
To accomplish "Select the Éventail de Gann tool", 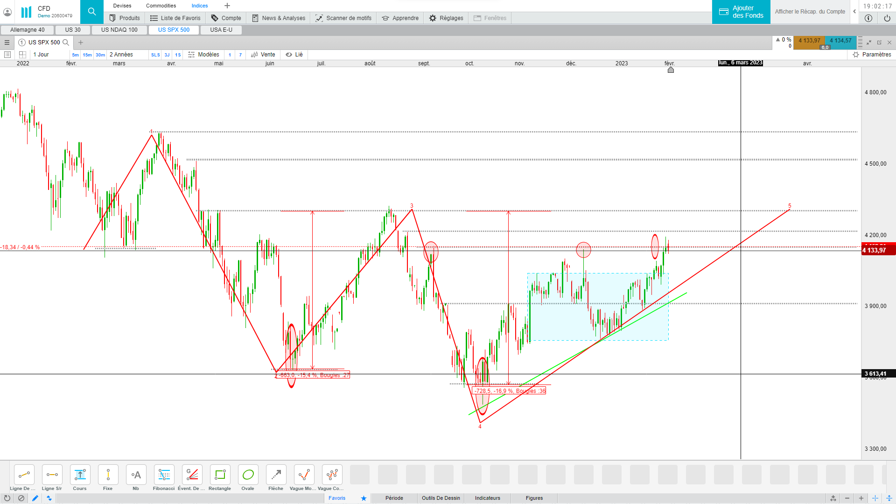I will [192, 475].
